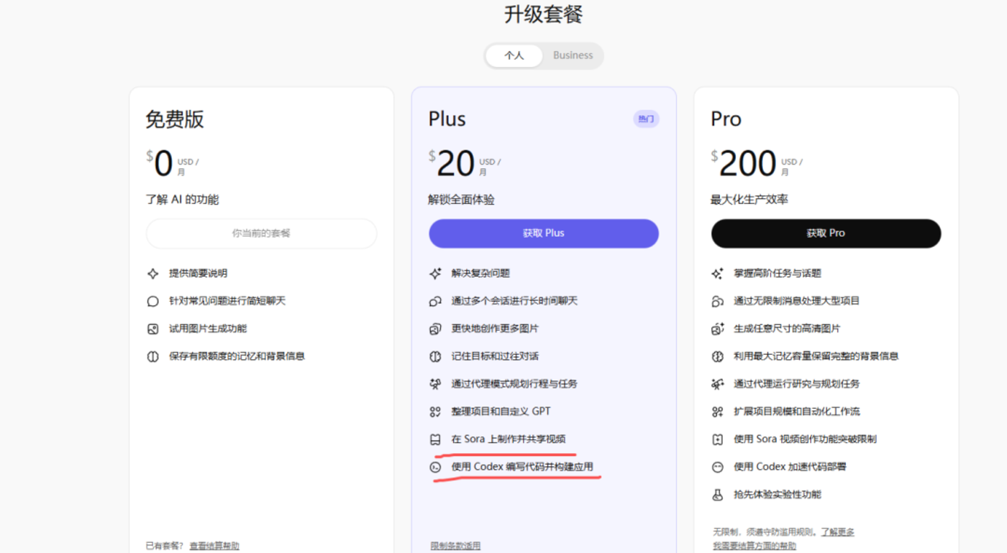Click the 了解更多 link under Pro

(x=837, y=531)
